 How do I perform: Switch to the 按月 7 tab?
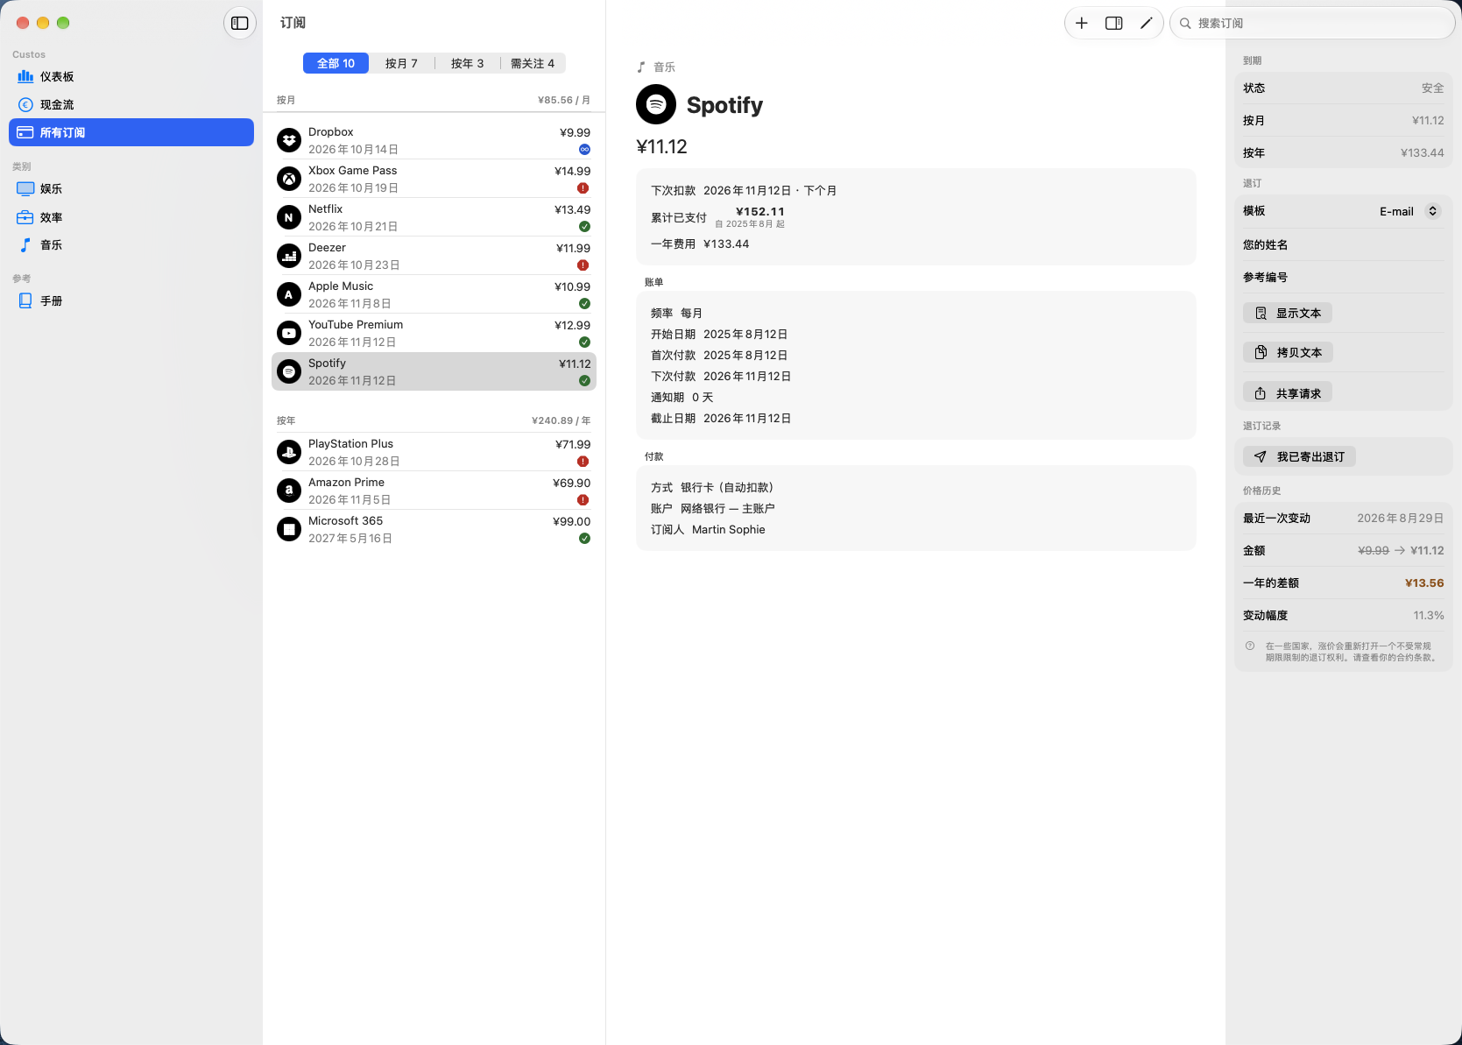[x=401, y=63]
